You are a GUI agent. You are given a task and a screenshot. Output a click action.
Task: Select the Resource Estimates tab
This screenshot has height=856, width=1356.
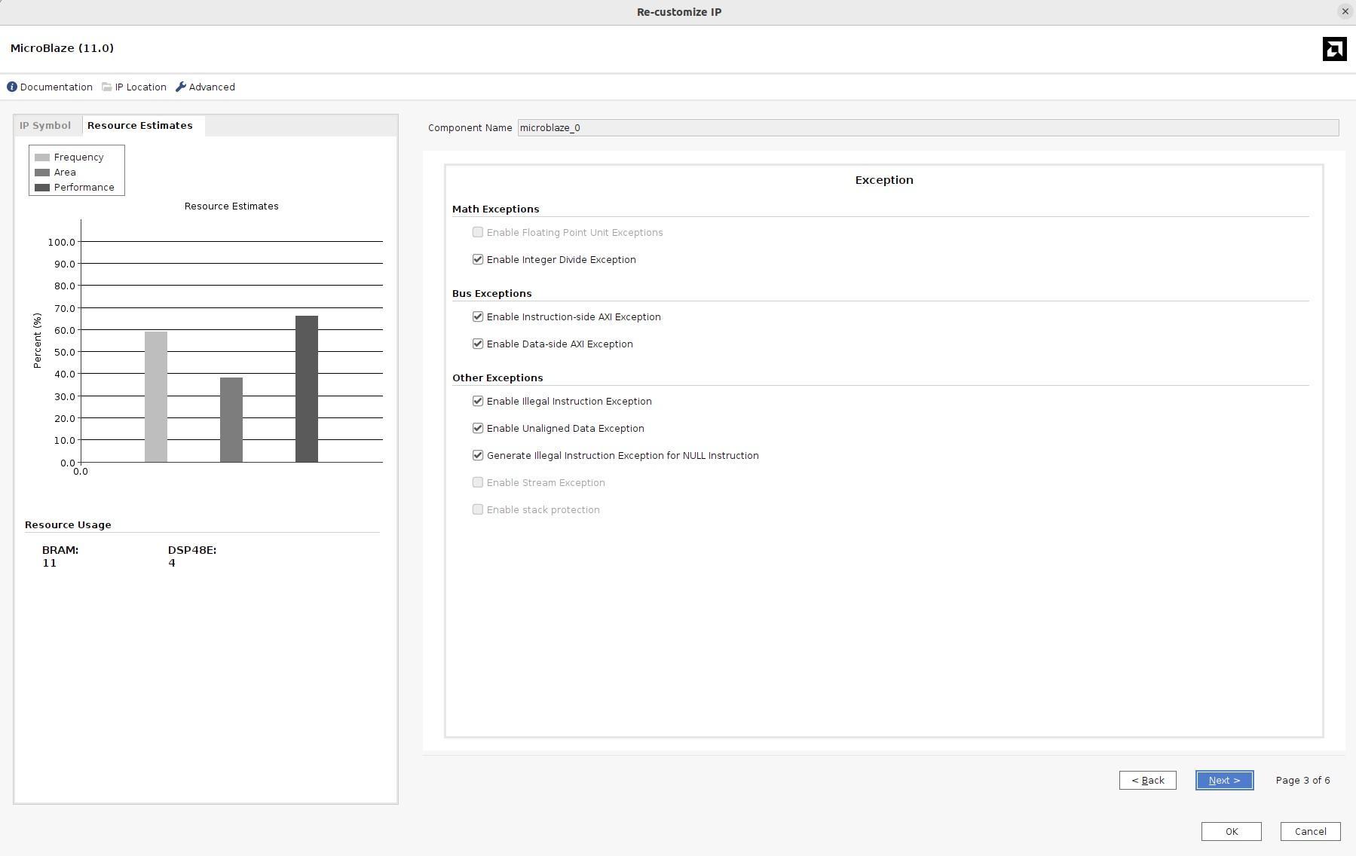click(140, 126)
